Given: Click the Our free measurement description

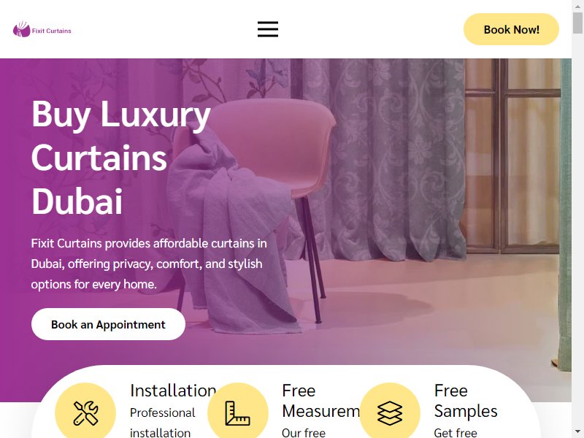Looking at the screenshot, I should [x=304, y=433].
